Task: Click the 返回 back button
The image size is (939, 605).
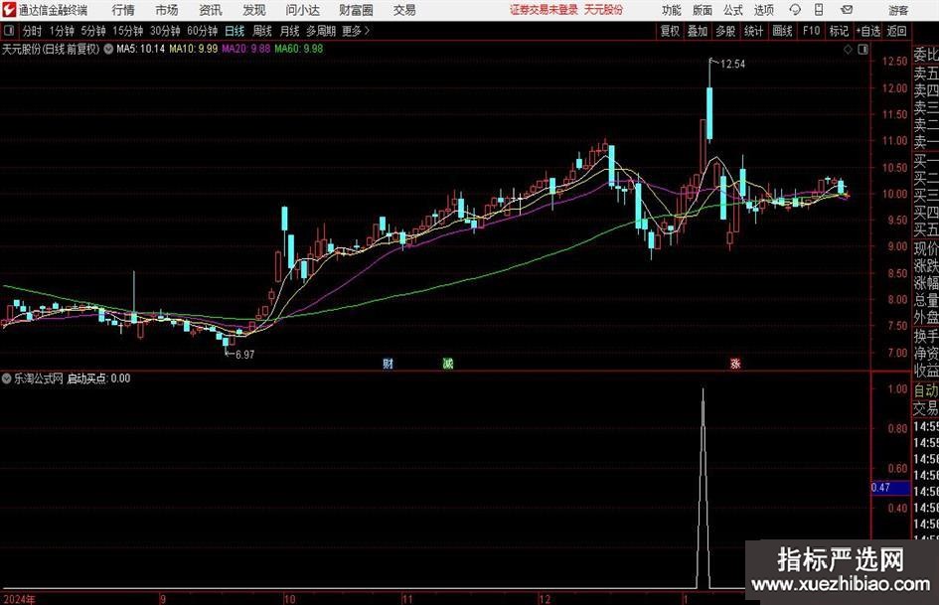Action: tap(896, 31)
